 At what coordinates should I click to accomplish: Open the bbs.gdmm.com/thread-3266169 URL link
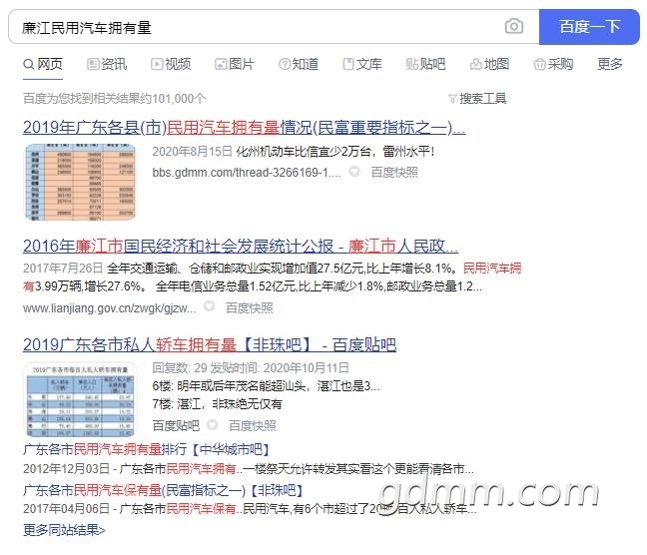(247, 172)
